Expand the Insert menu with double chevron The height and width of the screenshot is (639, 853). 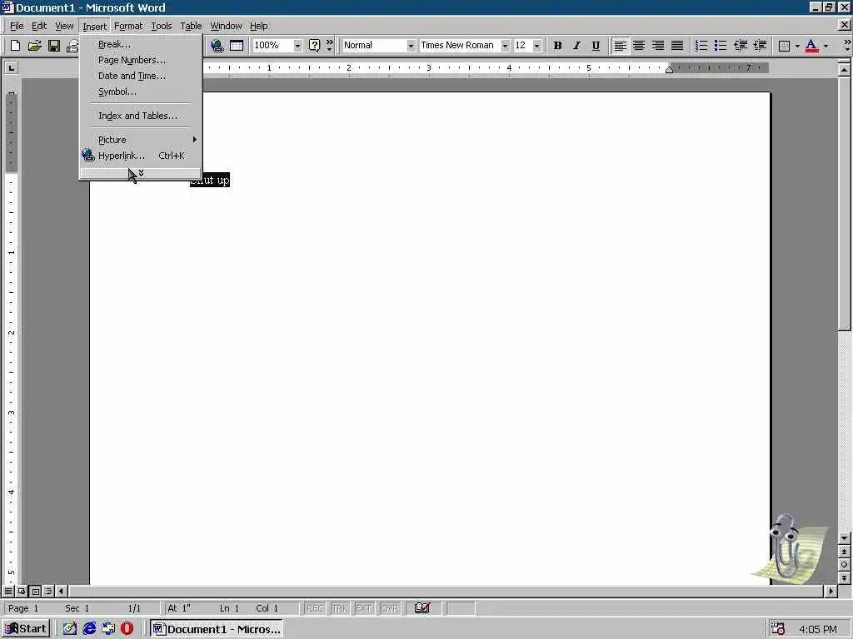click(140, 173)
